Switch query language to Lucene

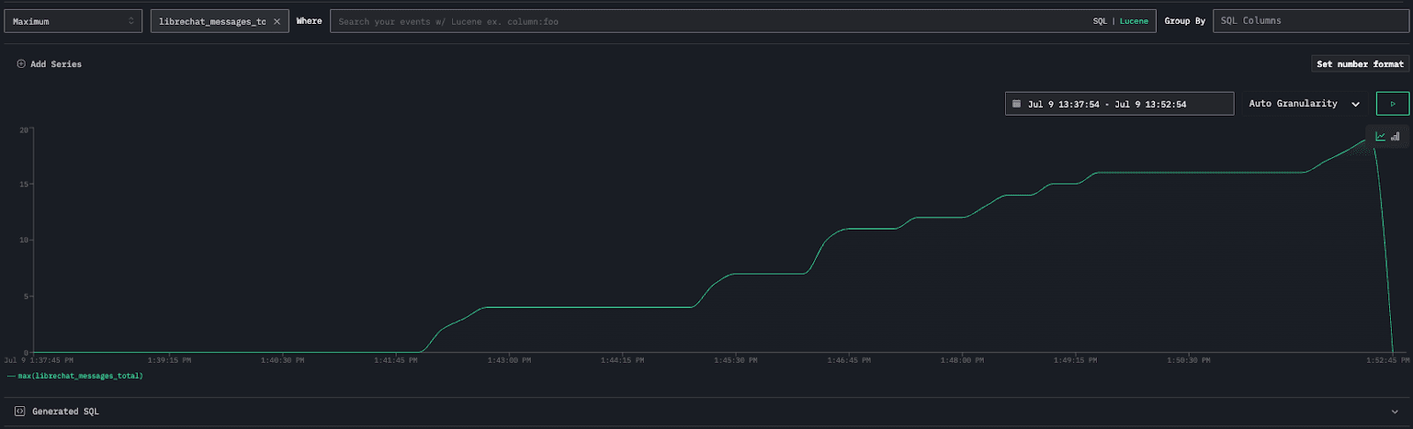pyautogui.click(x=1134, y=21)
